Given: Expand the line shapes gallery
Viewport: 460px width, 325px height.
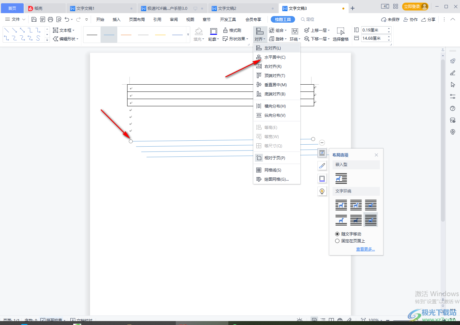Looking at the screenshot, I should pos(47,40).
